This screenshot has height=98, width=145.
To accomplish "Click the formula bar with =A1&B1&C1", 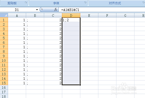I will (102, 10).
